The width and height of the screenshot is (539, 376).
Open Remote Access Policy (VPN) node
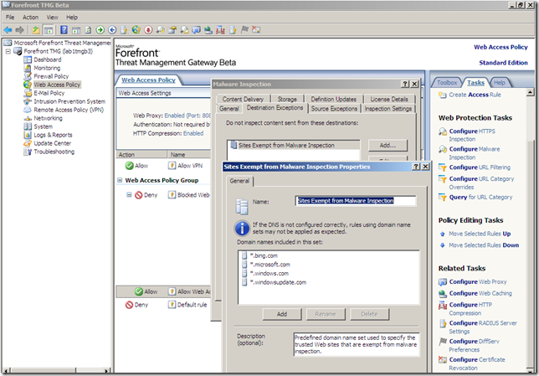(x=69, y=110)
